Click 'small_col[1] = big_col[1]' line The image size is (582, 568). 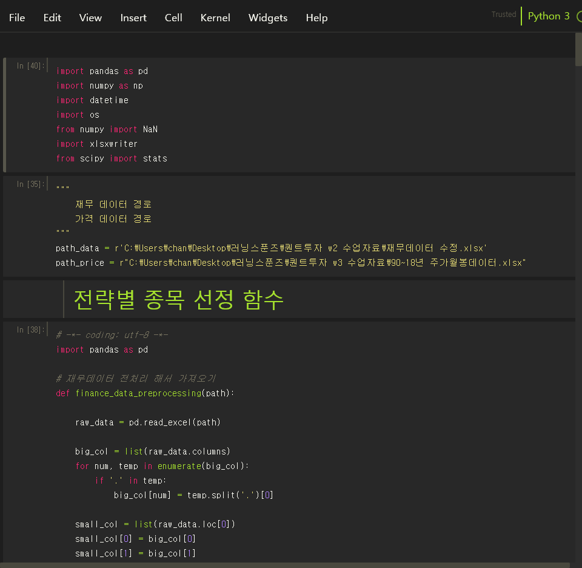pyautogui.click(x=135, y=553)
